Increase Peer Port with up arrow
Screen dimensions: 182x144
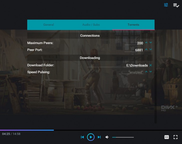coord(146,49)
